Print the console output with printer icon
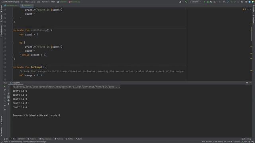The image size is (255, 143). click(8, 100)
